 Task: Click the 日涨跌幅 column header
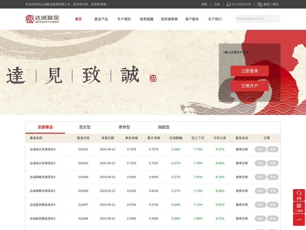(x=176, y=138)
